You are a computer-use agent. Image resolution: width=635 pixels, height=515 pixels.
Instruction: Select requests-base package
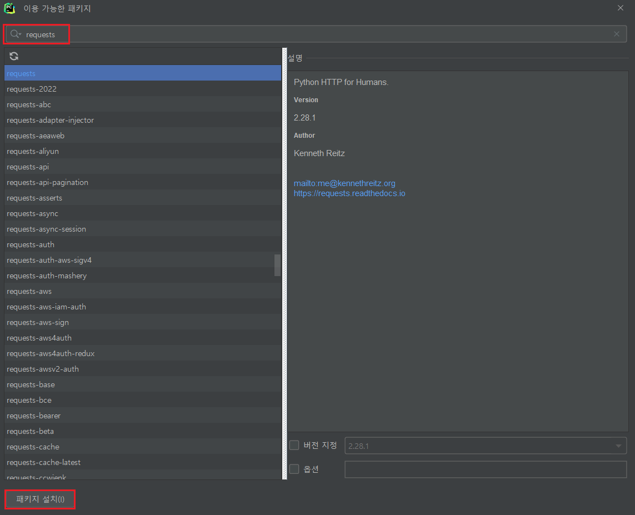143,384
